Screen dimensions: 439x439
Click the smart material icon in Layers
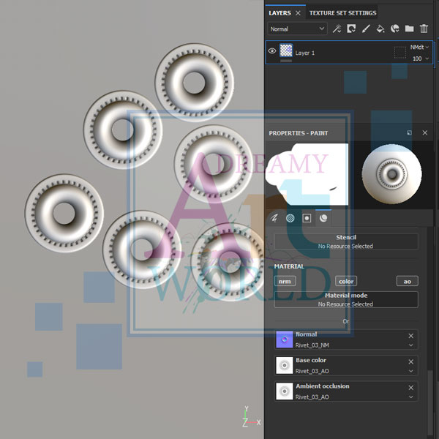click(x=395, y=29)
